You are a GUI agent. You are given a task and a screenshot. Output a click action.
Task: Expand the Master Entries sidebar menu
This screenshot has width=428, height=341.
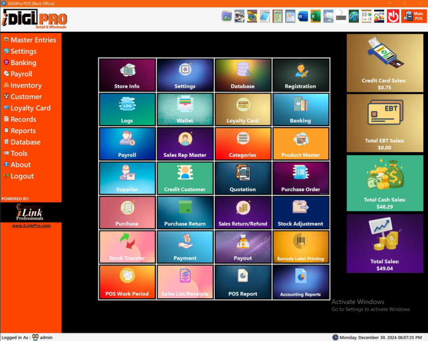tap(30, 40)
